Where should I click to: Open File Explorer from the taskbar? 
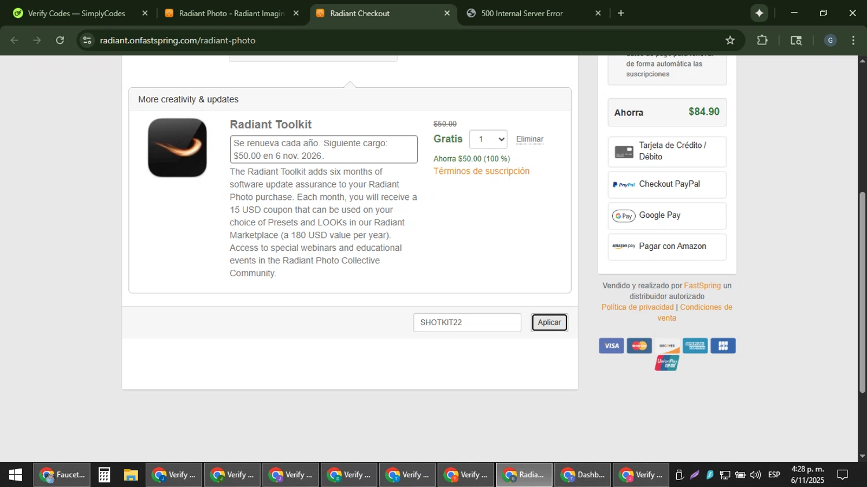pyautogui.click(x=131, y=475)
